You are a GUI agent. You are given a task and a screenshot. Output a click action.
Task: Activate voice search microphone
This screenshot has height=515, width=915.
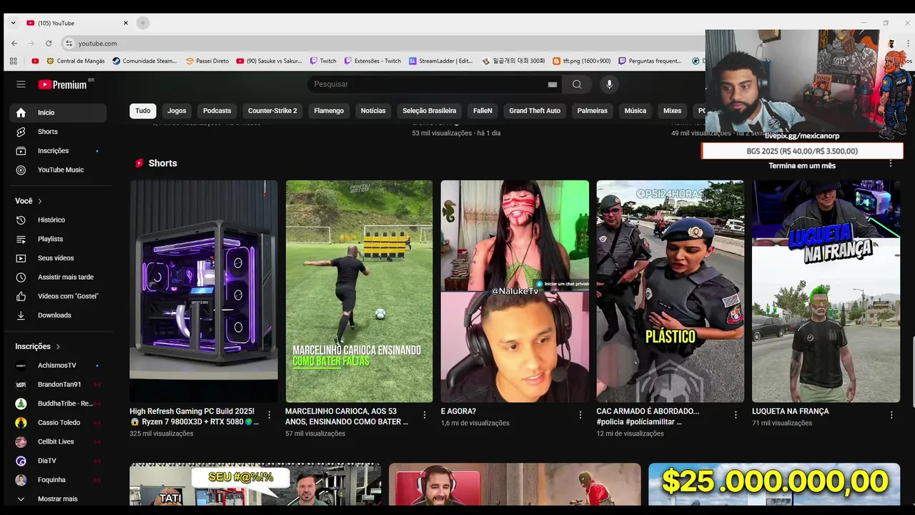(609, 84)
